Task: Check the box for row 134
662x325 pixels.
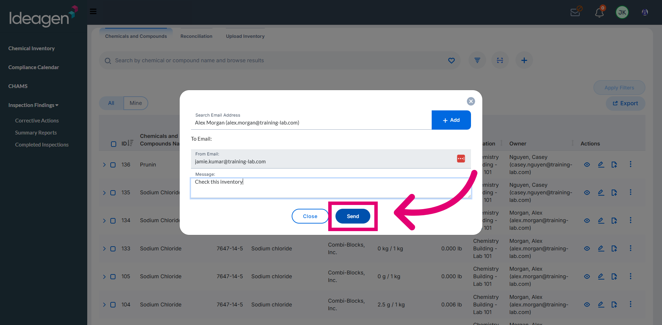Action: coord(113,220)
